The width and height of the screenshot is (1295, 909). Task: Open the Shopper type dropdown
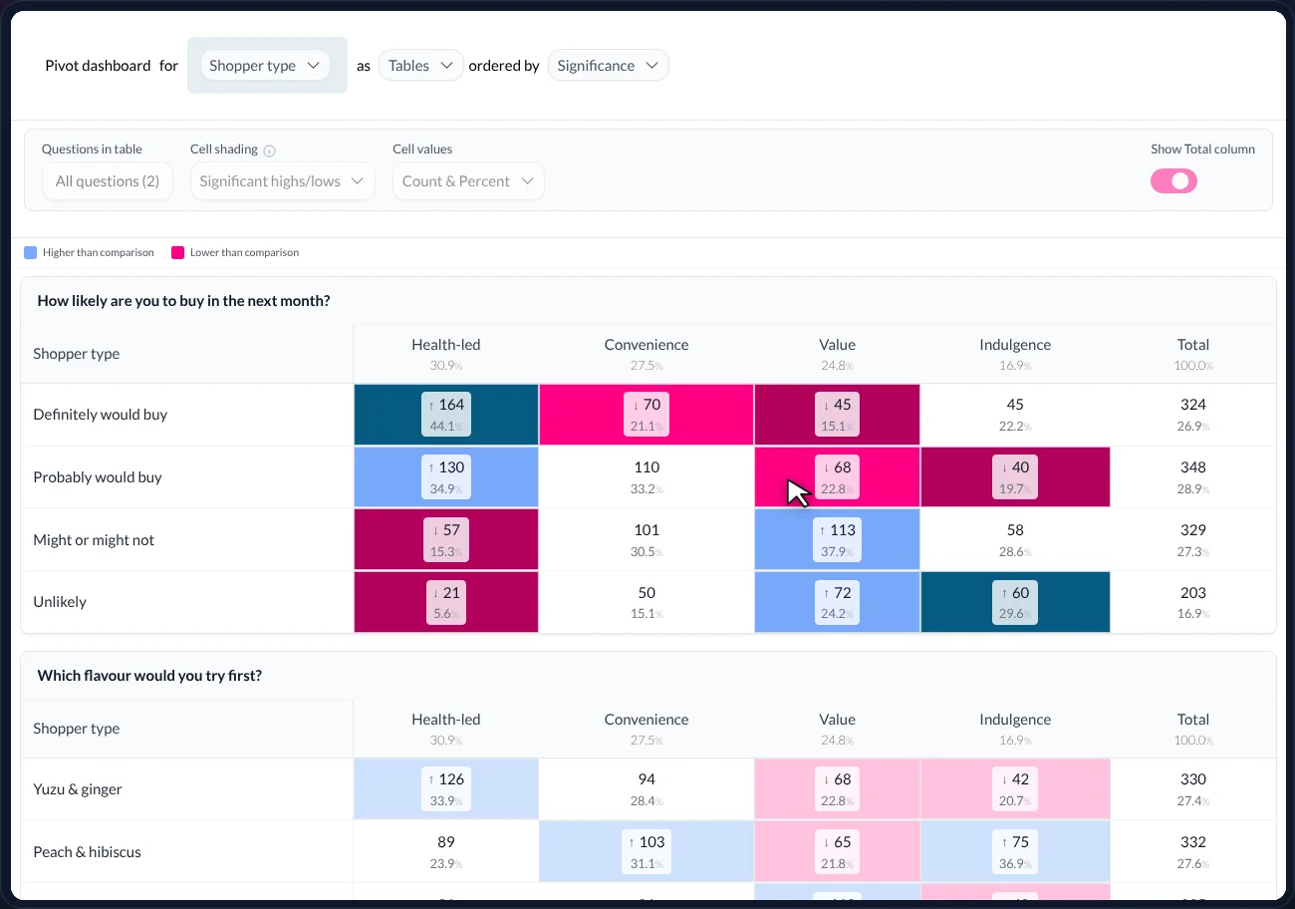[265, 66]
